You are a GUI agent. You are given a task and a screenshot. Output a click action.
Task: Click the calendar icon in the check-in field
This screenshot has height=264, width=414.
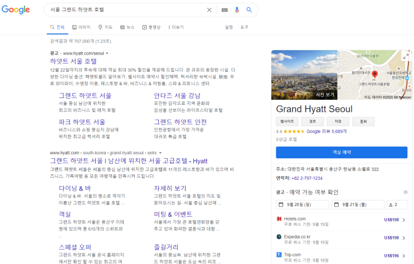click(x=281, y=204)
